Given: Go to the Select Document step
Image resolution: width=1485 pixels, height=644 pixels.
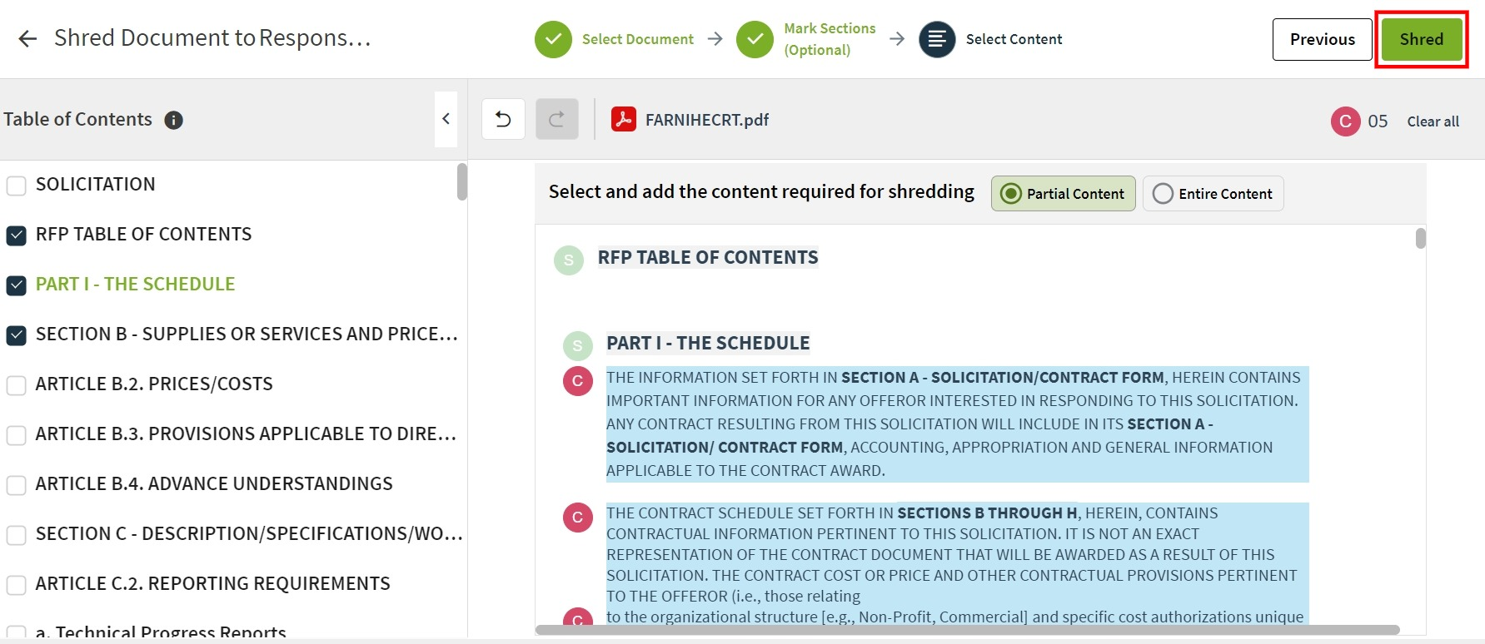Looking at the screenshot, I should point(614,39).
